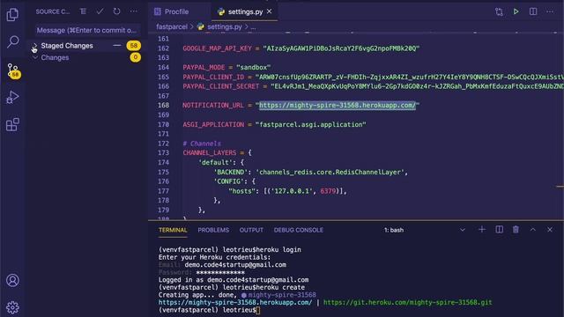564x317 pixels.
Task: Switch to the PROBLEMS panel tab
Action: (213, 230)
